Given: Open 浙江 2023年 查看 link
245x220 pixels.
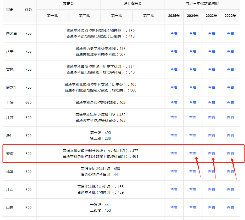Looking at the screenshot, I should [212, 136].
